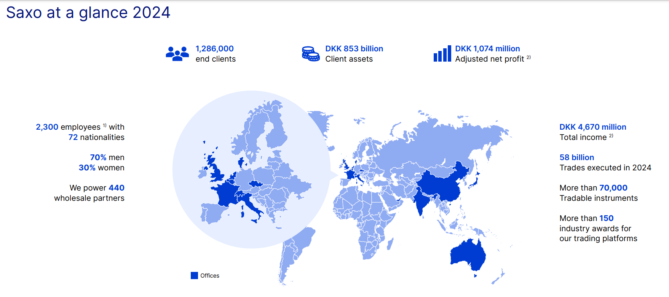This screenshot has width=669, height=297.
Task: Click the 1,286,000 end clients figure
Action: pos(214,49)
